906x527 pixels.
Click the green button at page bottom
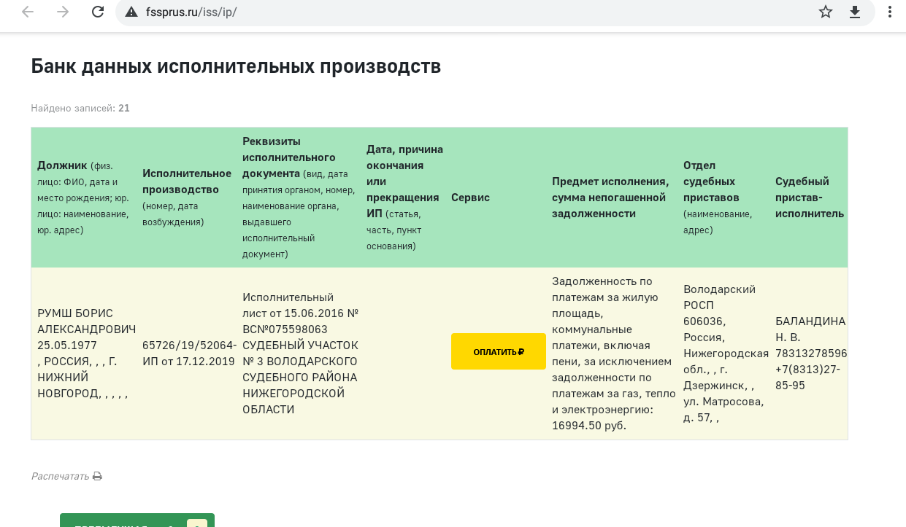(137, 522)
